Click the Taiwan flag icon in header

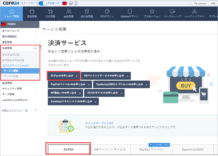[65, 3]
